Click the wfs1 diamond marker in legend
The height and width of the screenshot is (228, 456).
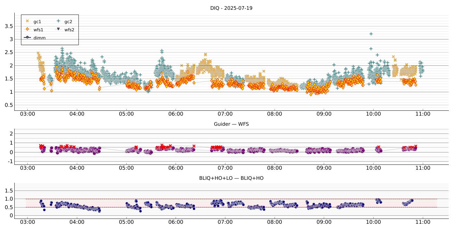tap(27, 29)
